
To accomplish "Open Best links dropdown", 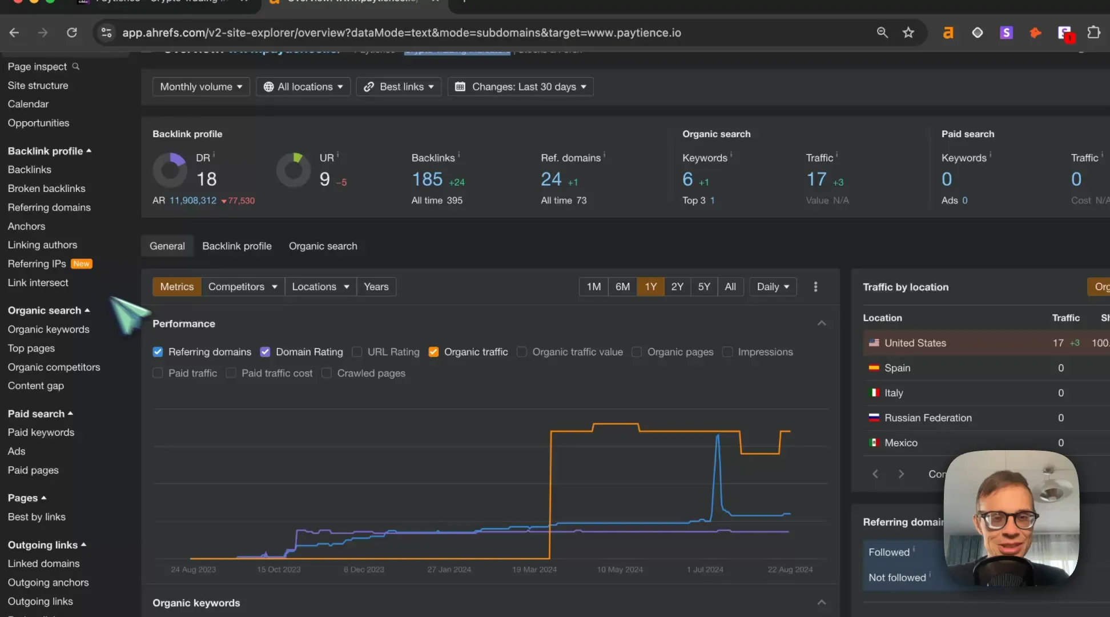I will click(x=399, y=87).
